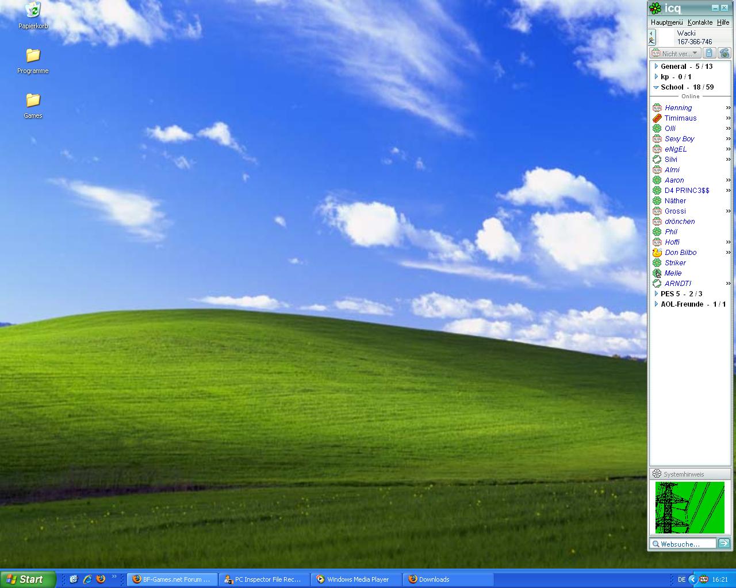
Task: Open the Kontakte menu in ICQ
Action: click(x=700, y=22)
